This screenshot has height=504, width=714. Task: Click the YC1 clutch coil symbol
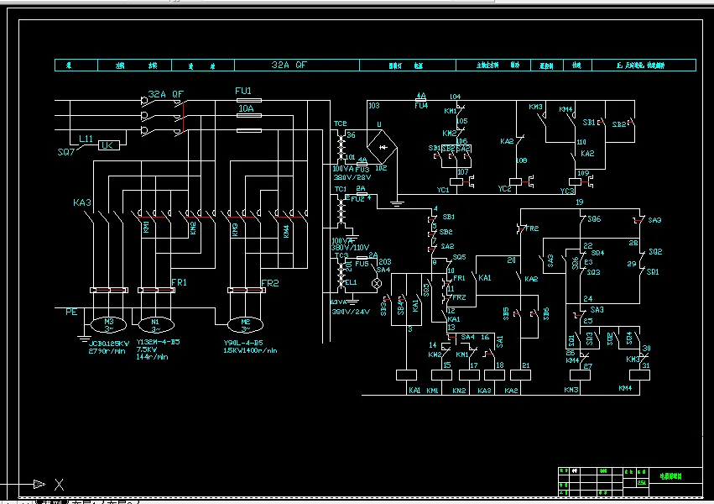[456, 181]
